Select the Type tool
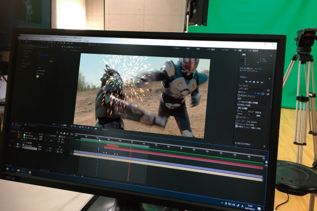 tap(54, 43)
